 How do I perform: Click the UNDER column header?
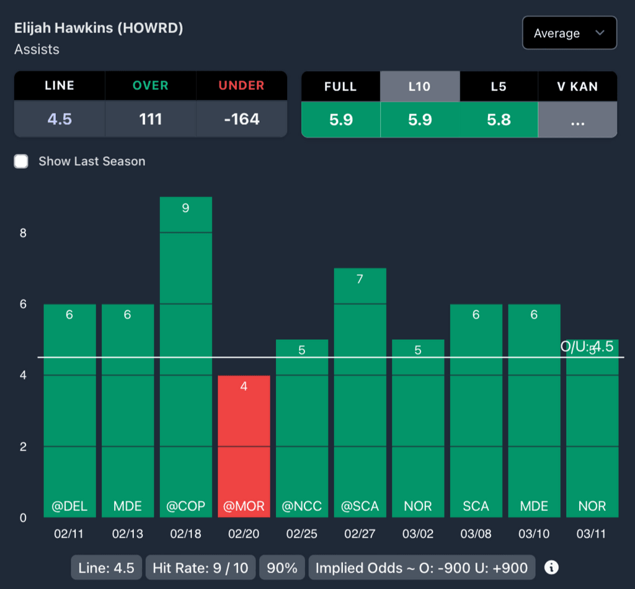tap(242, 86)
